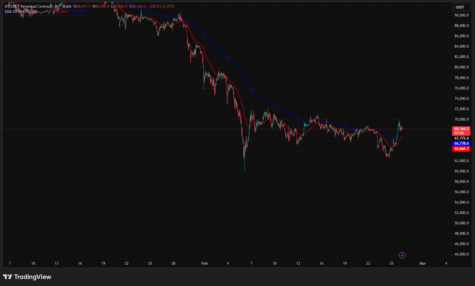Click the 28 date label on time axis

pos(173,263)
